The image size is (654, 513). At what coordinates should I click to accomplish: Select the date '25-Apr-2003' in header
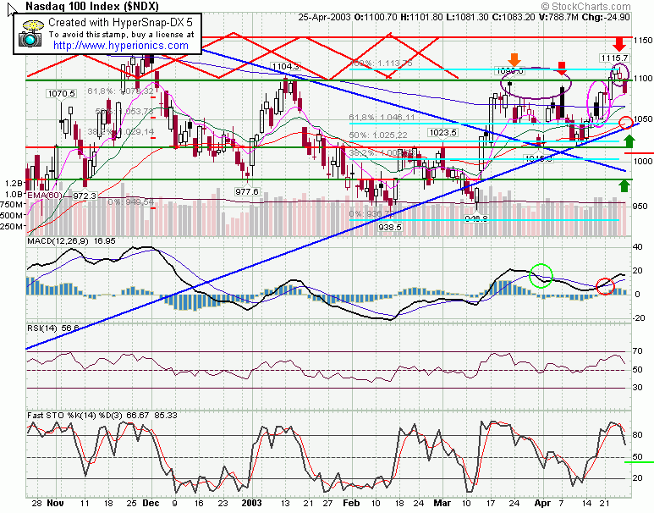[325, 17]
